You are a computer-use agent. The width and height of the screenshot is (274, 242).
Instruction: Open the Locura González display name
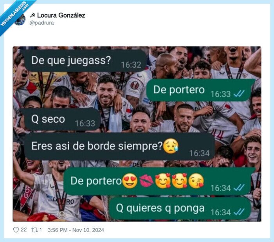click(61, 15)
